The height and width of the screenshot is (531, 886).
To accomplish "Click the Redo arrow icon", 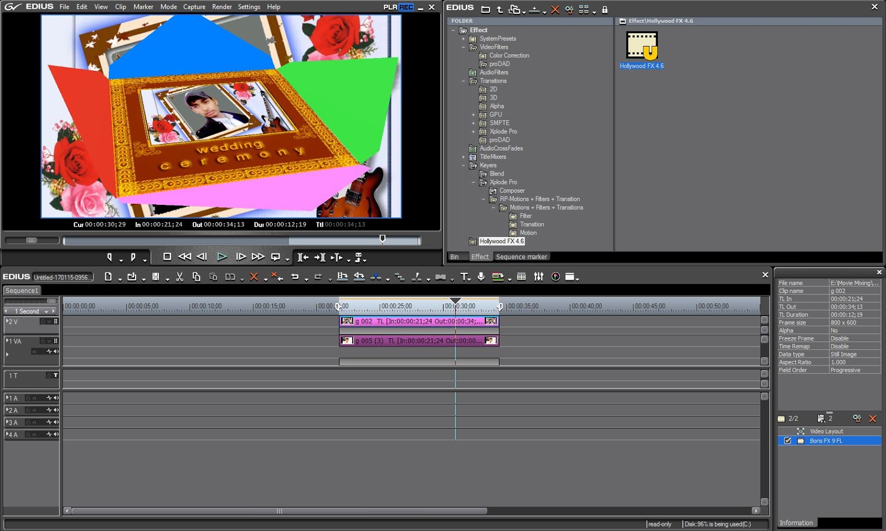I will click(x=318, y=277).
